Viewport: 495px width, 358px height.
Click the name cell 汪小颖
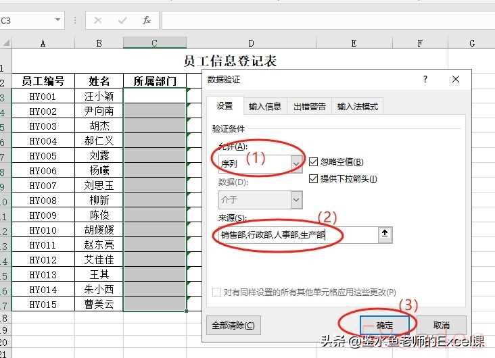coord(99,96)
